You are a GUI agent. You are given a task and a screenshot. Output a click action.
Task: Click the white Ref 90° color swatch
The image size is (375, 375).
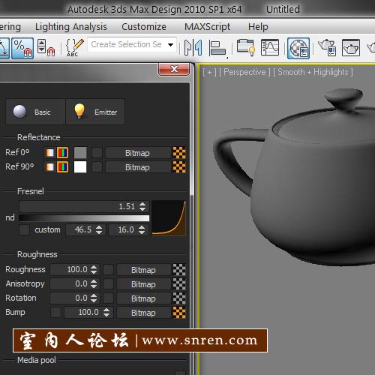click(80, 167)
